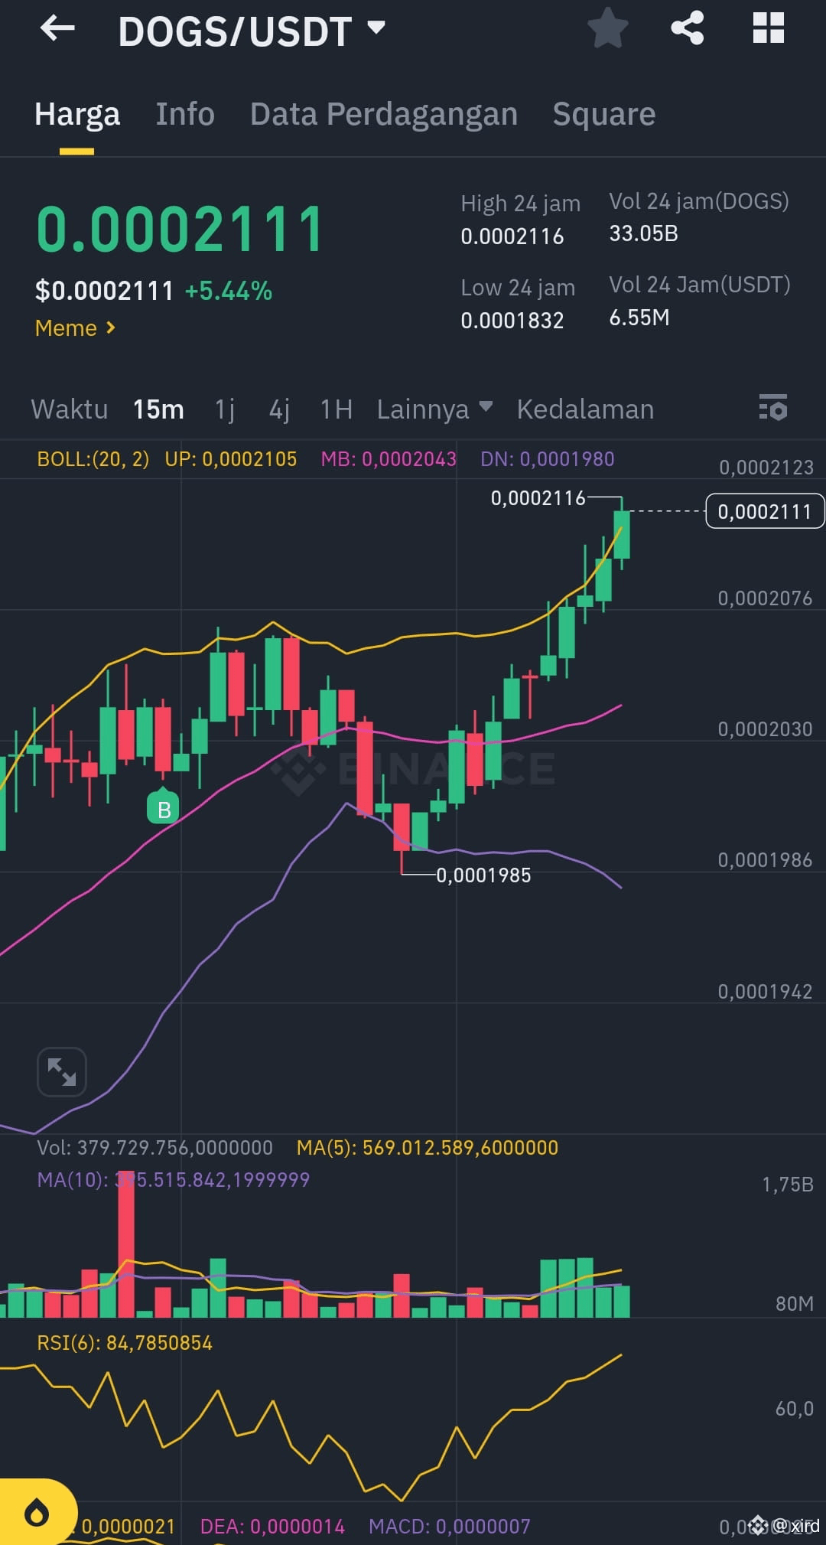The image size is (826, 1545).
Task: Tap the latest green candlestick
Action: point(622,535)
